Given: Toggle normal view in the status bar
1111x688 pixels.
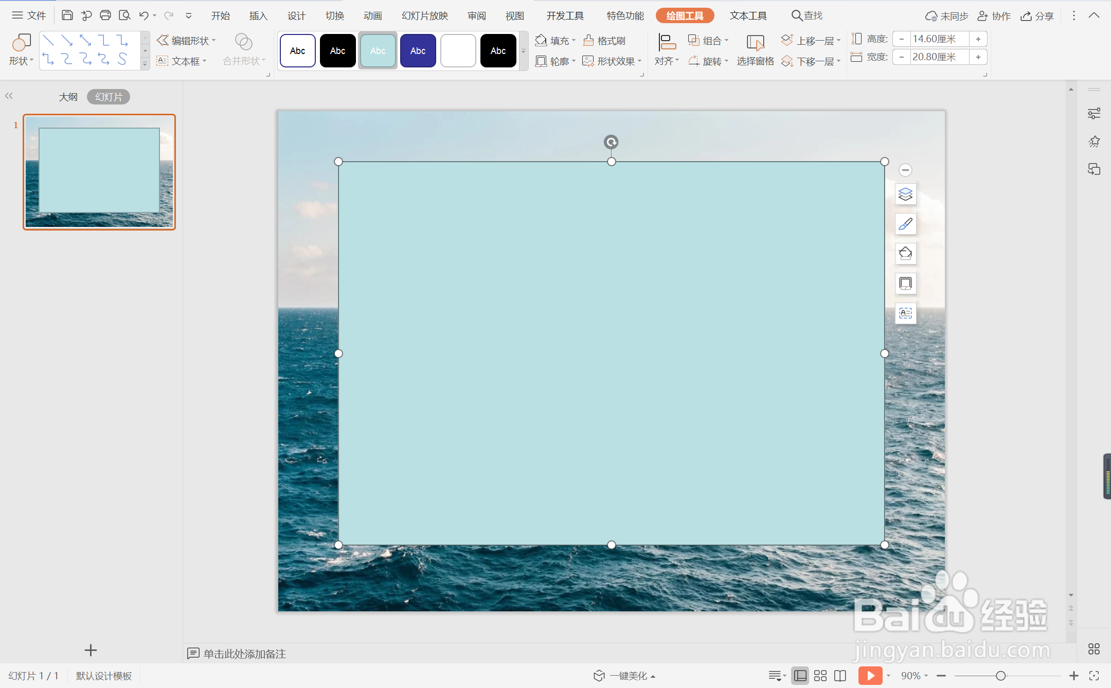Looking at the screenshot, I should [800, 676].
